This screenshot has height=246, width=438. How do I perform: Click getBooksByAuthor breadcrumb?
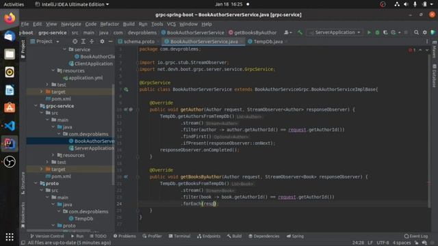click(253, 33)
